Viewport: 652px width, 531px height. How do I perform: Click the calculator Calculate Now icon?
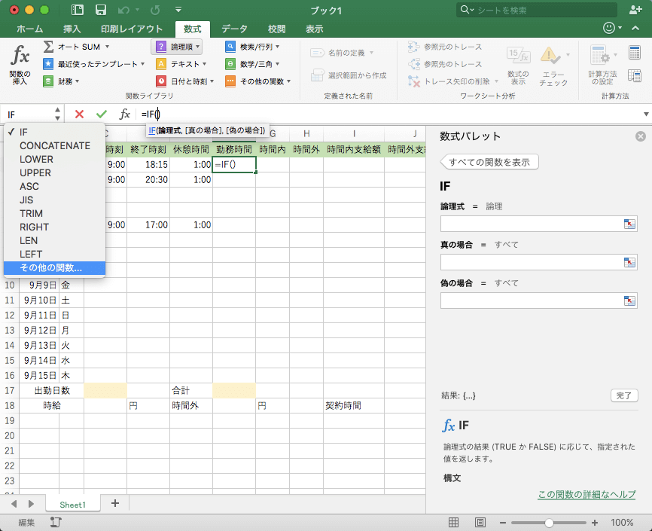pyautogui.click(x=635, y=53)
